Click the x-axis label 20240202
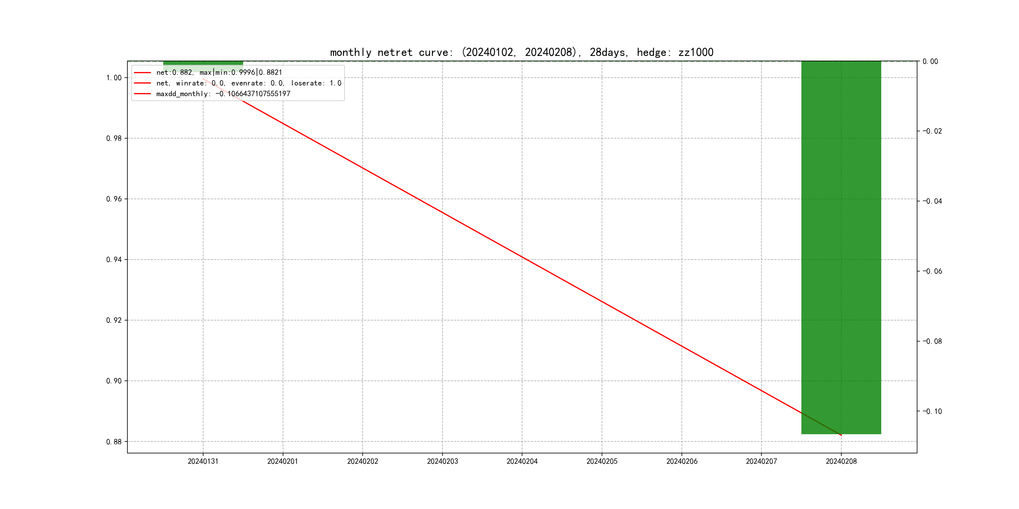The image size is (1019, 509). [362, 461]
